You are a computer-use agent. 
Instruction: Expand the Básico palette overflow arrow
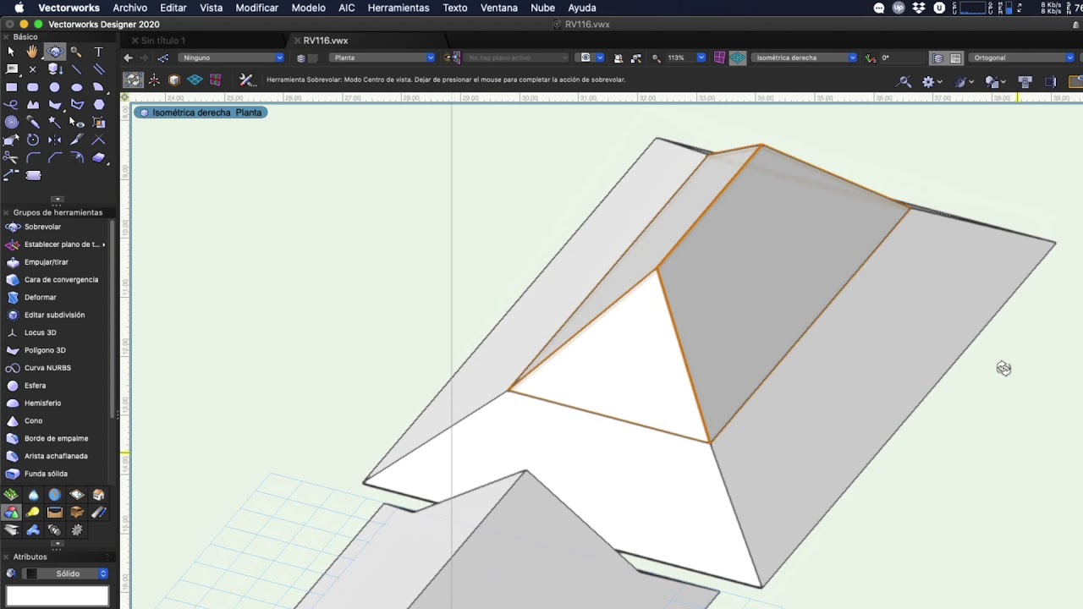pos(57,200)
